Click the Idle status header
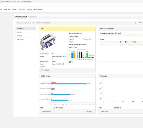Screen dimensions: 143x128 coord(67,29)
